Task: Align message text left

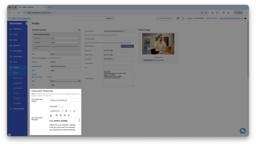Action: tap(57, 115)
